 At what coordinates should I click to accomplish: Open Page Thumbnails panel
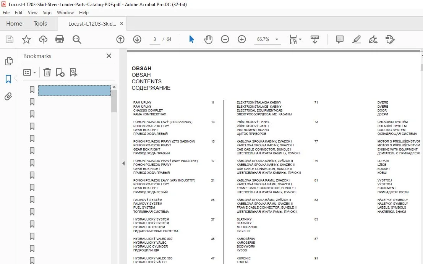coord(9,61)
